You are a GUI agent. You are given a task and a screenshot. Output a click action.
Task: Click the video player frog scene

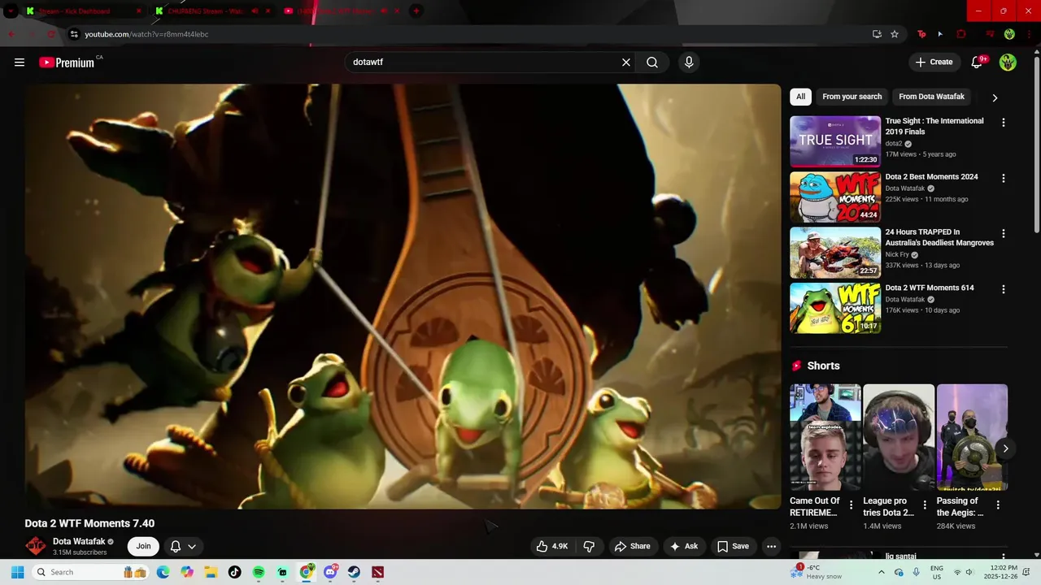[403, 297]
